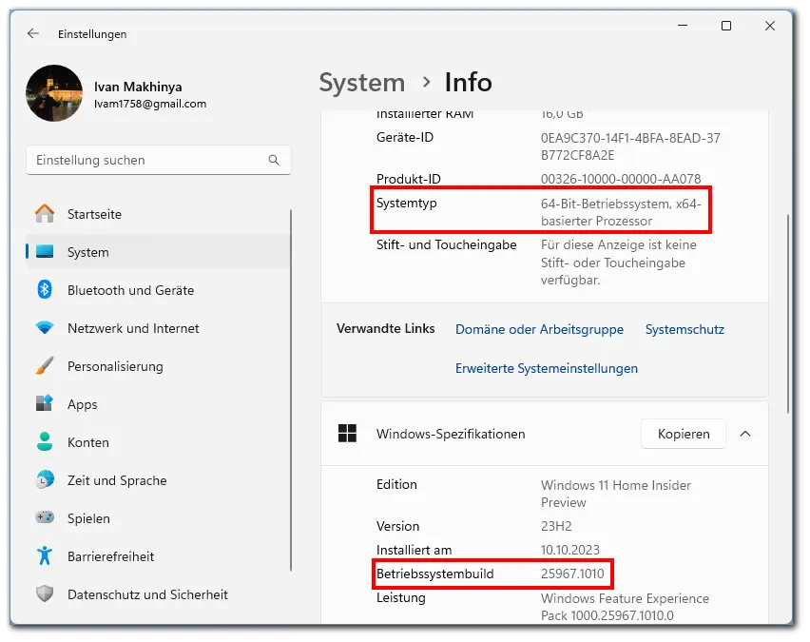
Task: Click the main content scrollbar
Action: click(788, 313)
